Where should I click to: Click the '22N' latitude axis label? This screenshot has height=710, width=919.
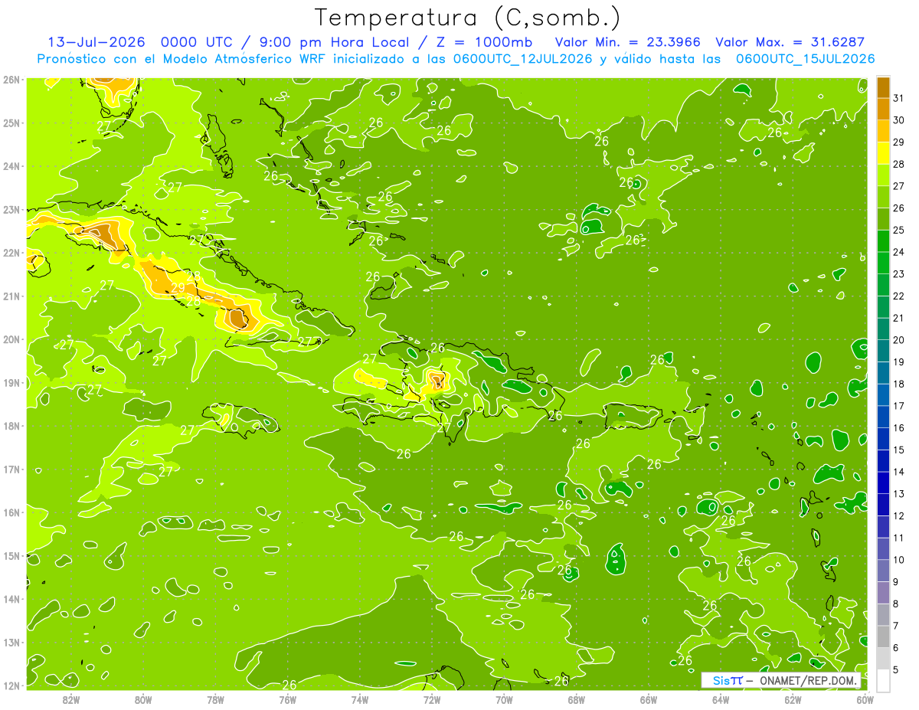(11, 253)
